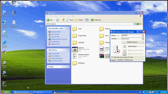This screenshot has height=94, width=168.
Task: Select the PerfLogs folder icon
Action: pos(101,29)
